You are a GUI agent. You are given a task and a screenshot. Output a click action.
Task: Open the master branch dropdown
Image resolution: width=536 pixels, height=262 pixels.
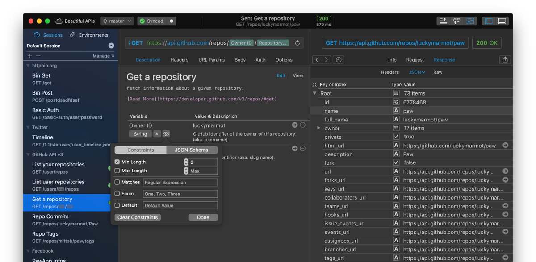117,21
